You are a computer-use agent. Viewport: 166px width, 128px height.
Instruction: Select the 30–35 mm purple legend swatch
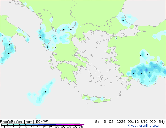coord(59,125)
